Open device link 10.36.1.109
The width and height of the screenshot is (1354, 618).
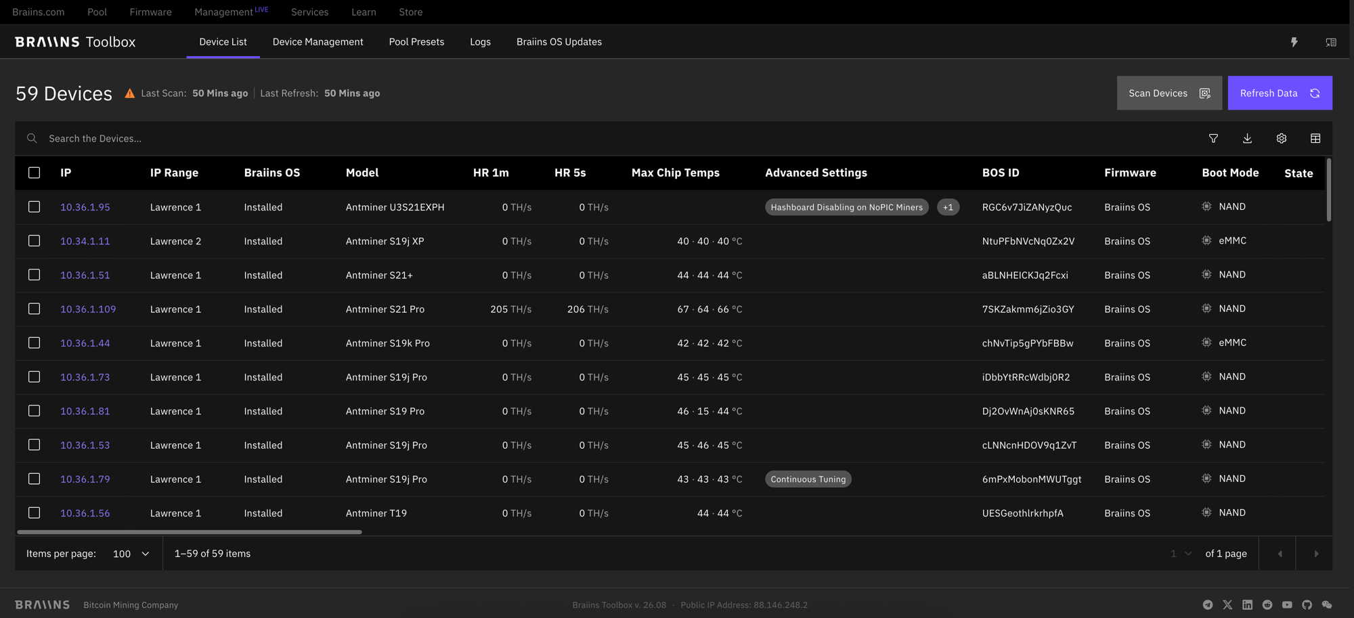point(88,309)
